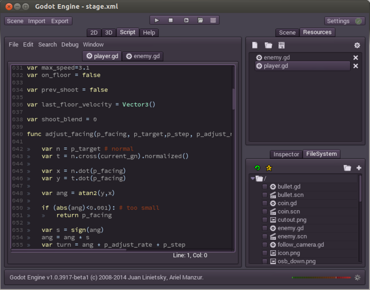The width and height of the screenshot is (370, 290).
Task: Click the Settings indicator circle
Action: point(358,21)
